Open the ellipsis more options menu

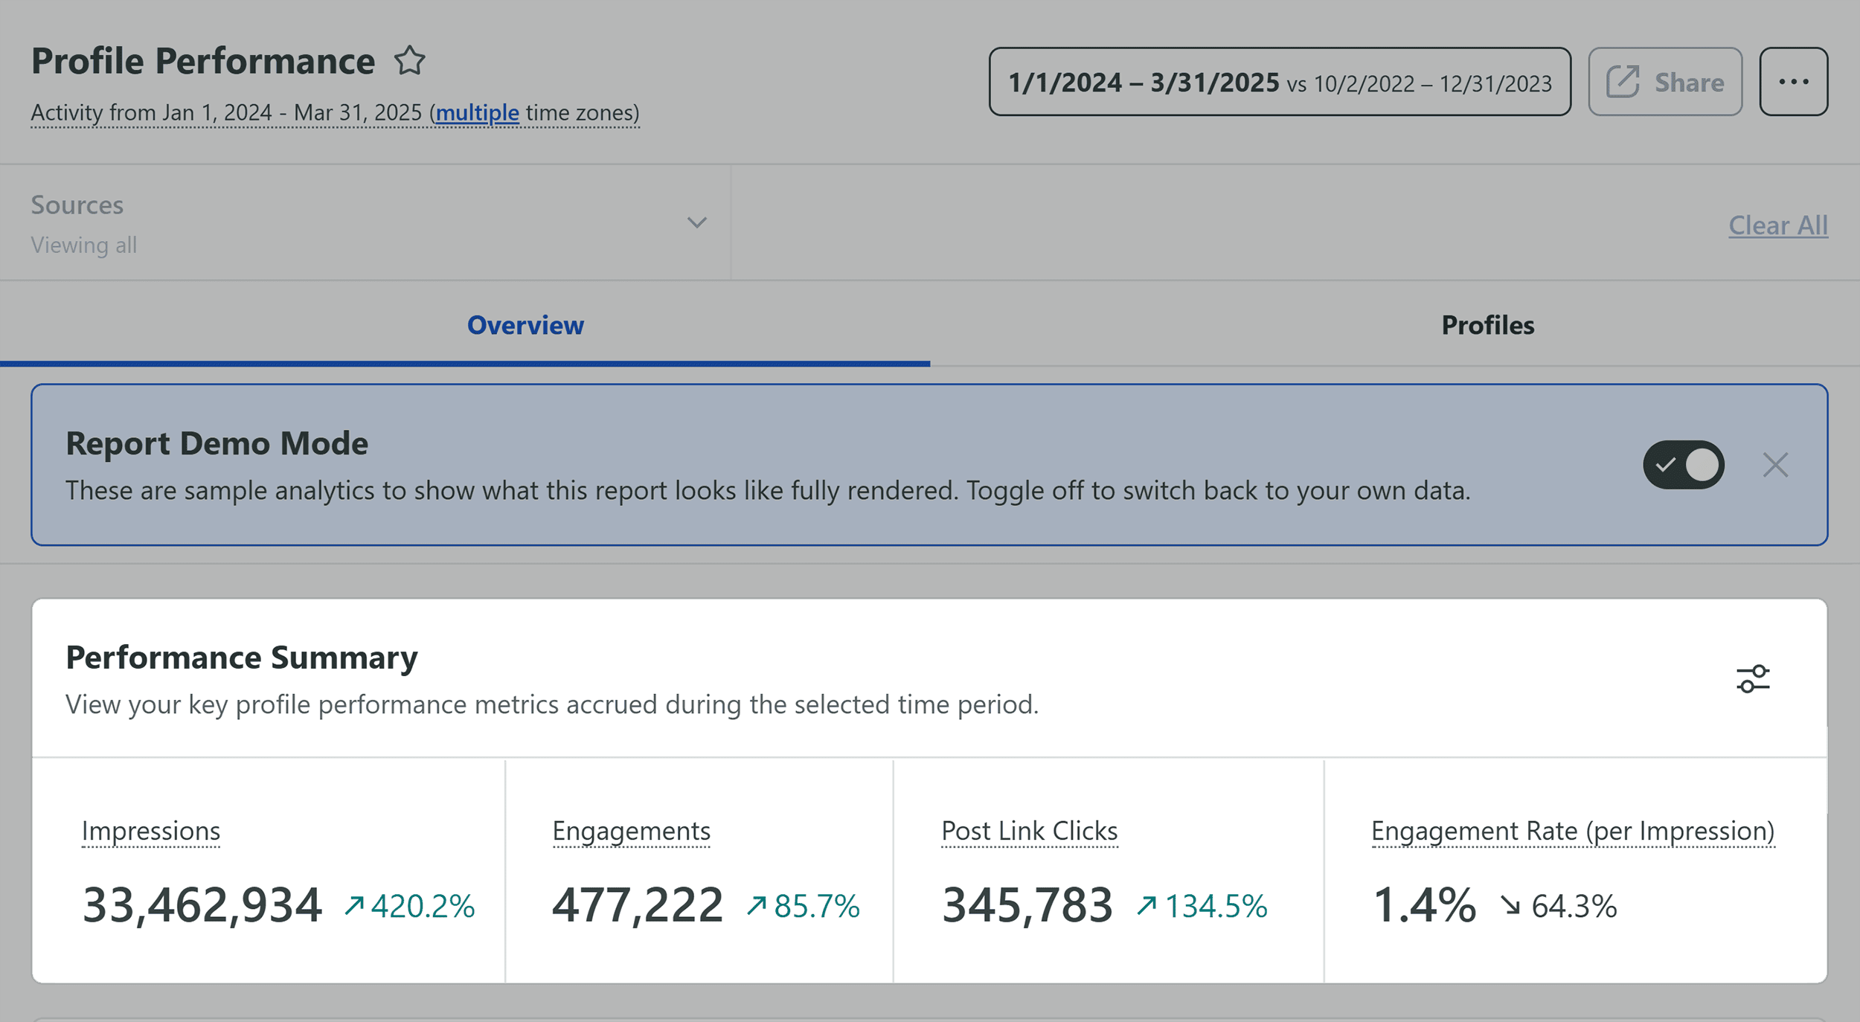click(x=1795, y=82)
